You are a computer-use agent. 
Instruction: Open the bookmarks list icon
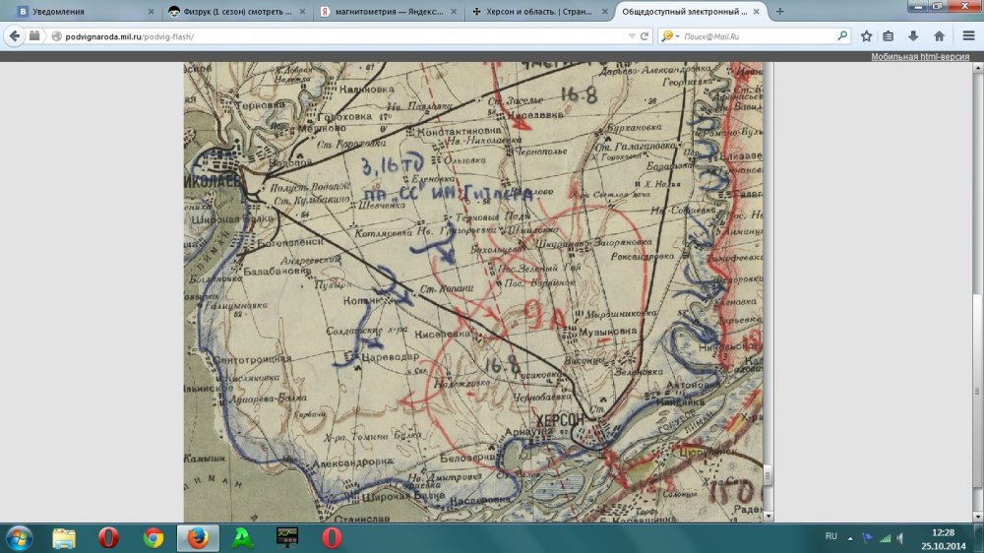pyautogui.click(x=889, y=35)
